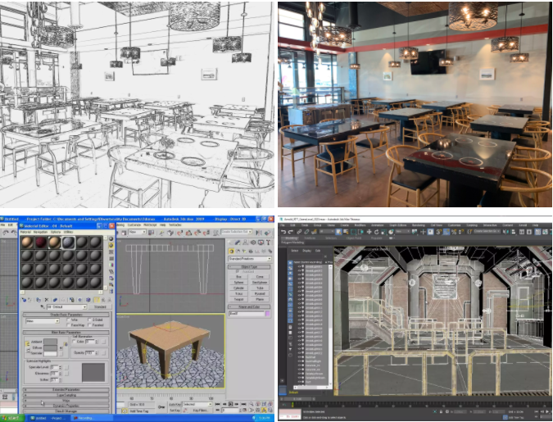The image size is (553, 422).
Task: Select Lights category icon in Create panel
Action: pos(244,252)
